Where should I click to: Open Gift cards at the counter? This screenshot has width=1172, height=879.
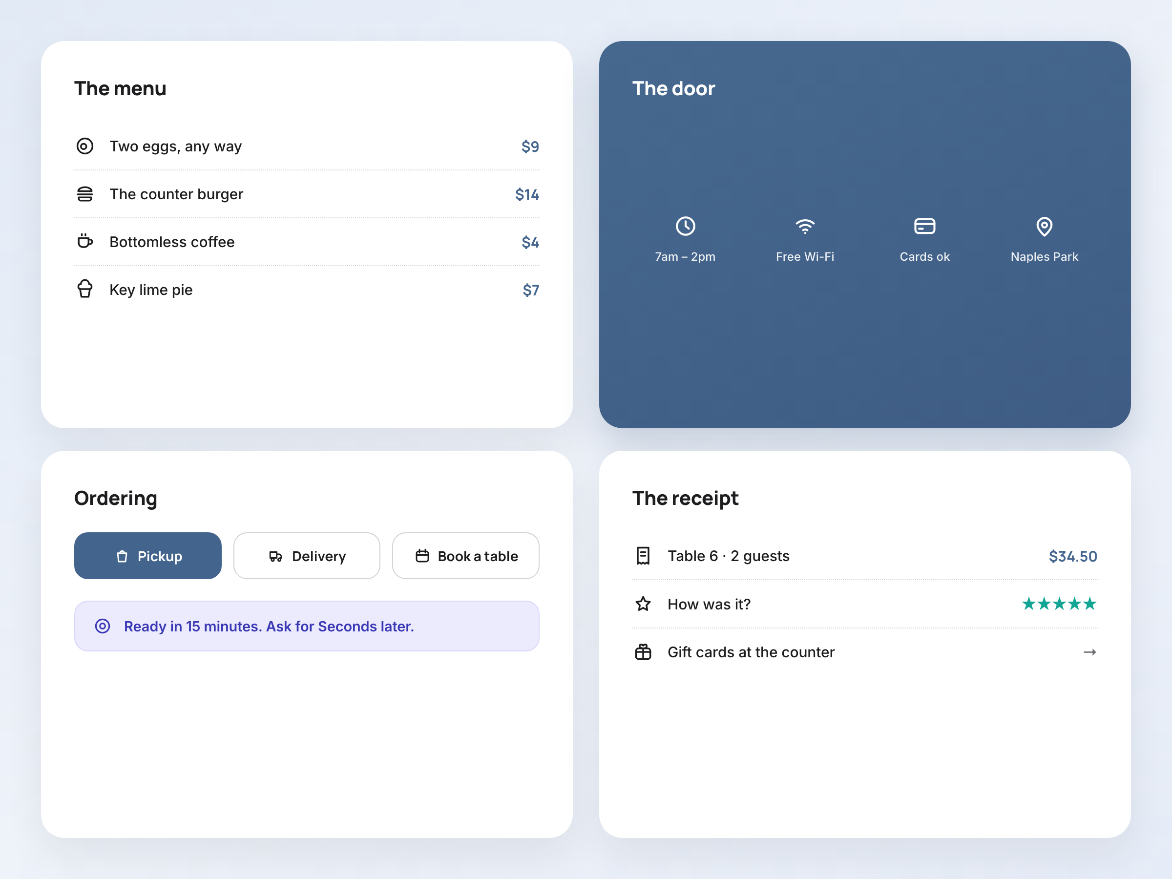[x=865, y=652]
